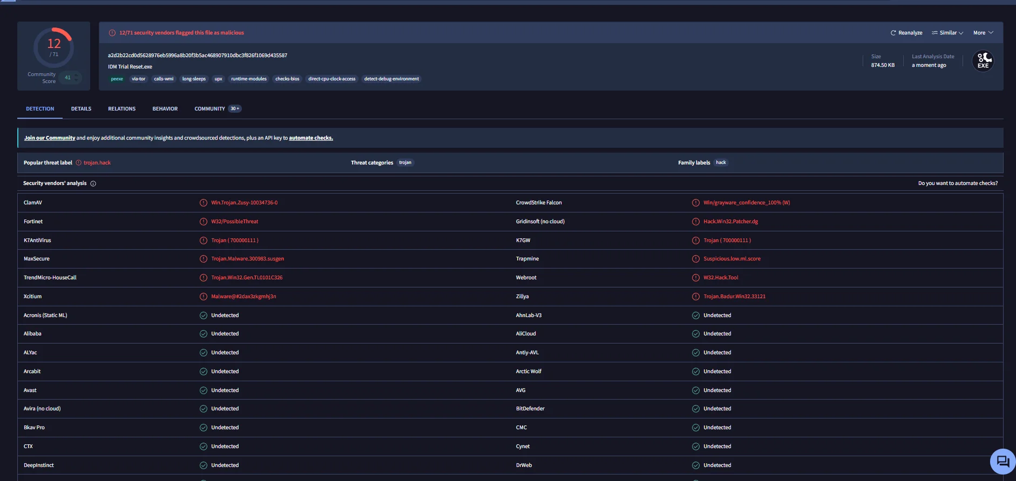Click the alert icon in CrowdStrike Falcon row

696,203
